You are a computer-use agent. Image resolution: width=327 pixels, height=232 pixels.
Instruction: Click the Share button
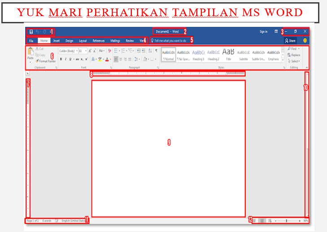tap(290, 41)
